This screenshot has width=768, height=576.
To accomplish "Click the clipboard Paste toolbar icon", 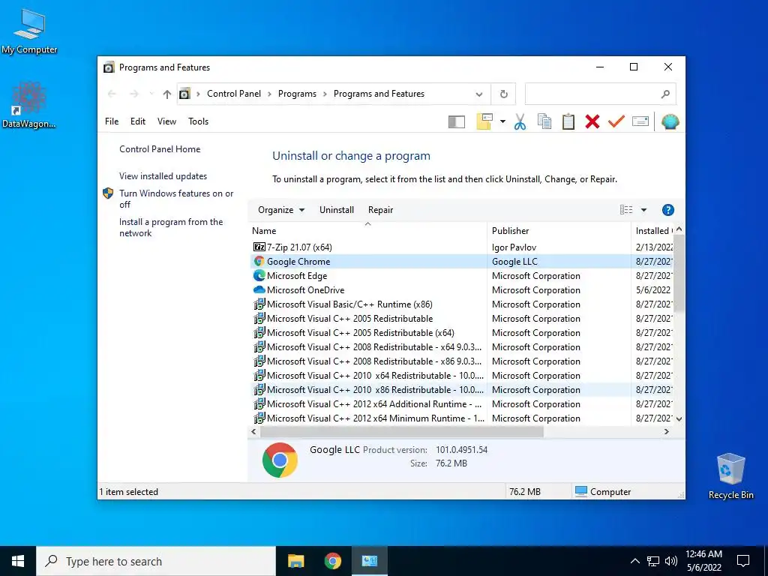I will [568, 121].
